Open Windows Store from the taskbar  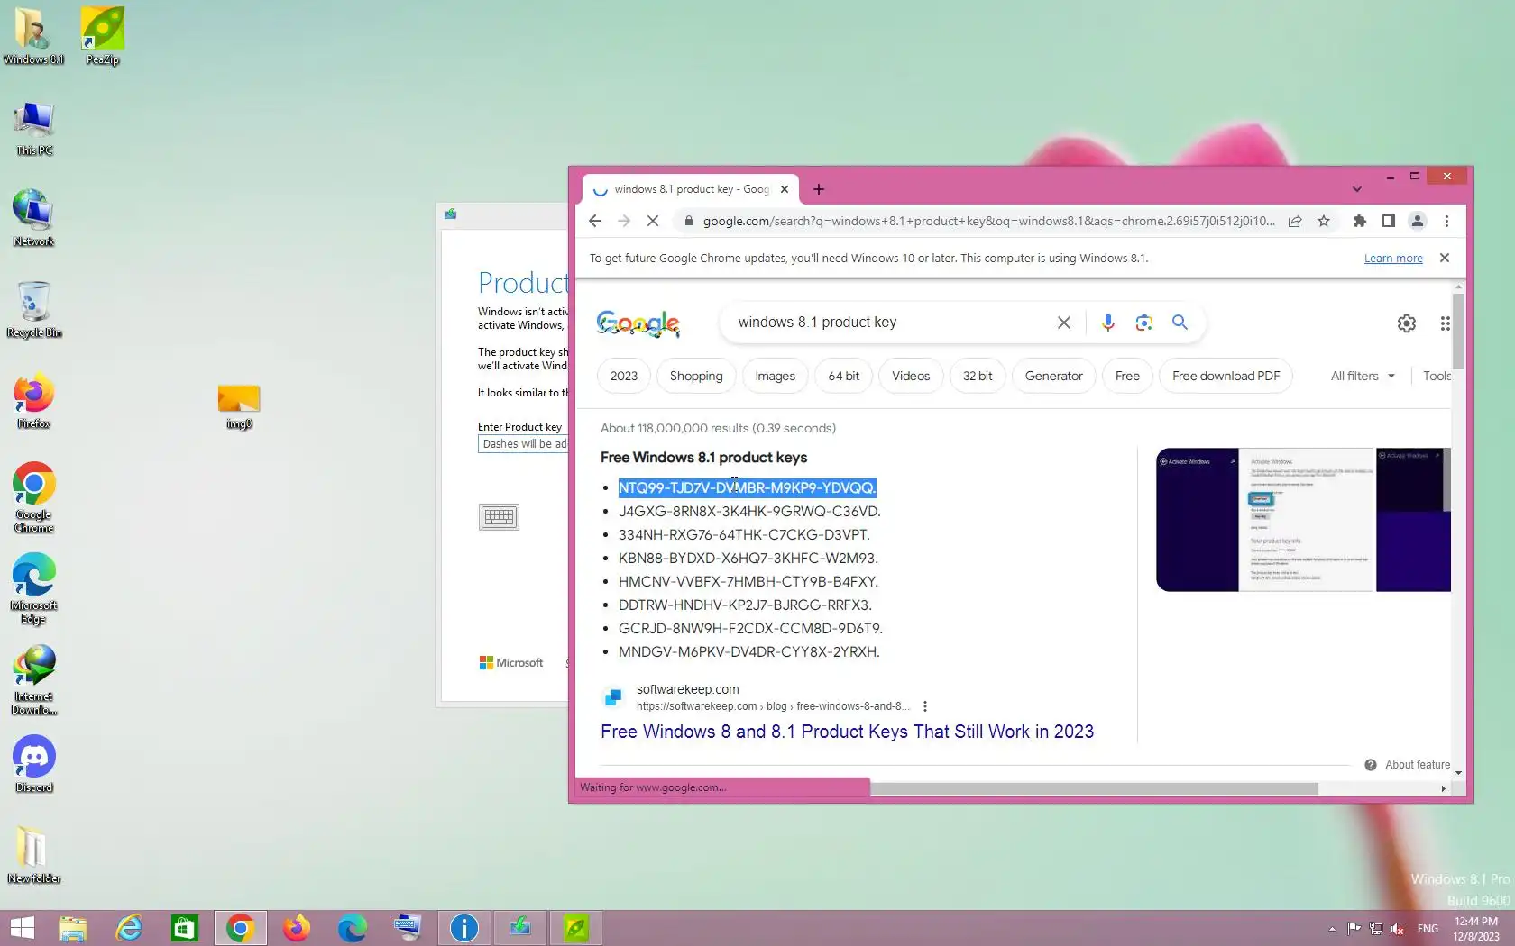pos(185,928)
